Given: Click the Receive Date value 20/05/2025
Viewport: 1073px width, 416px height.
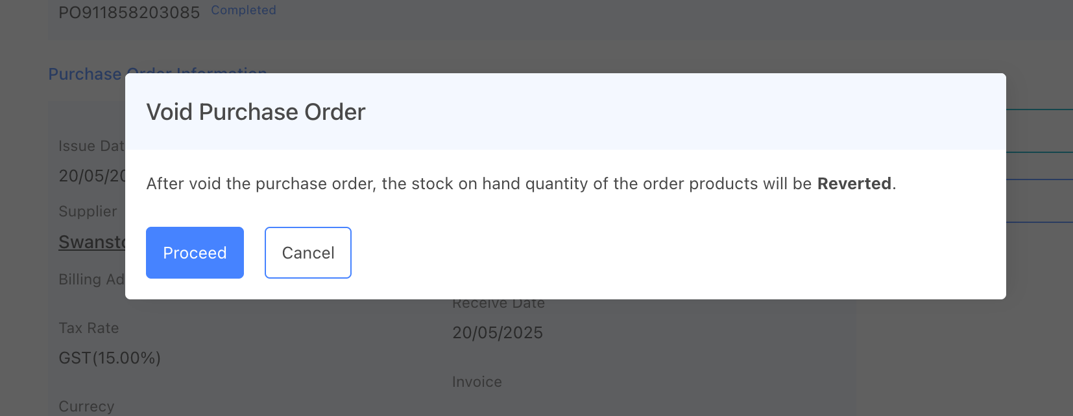Looking at the screenshot, I should (497, 332).
